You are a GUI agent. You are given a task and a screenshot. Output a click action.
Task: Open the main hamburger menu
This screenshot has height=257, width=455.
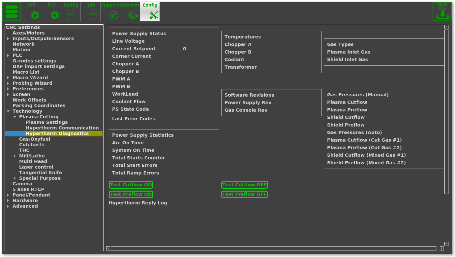(x=12, y=12)
